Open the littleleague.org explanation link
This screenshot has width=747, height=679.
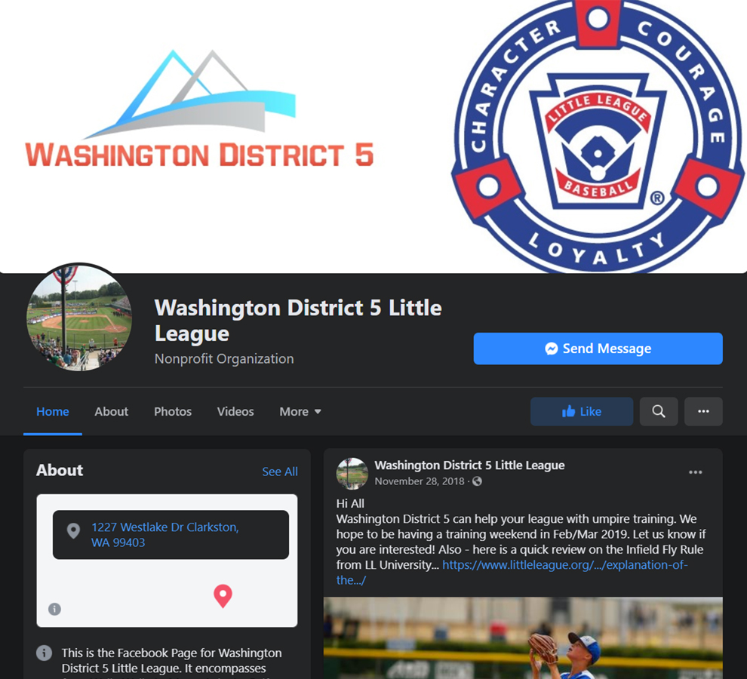click(x=512, y=573)
